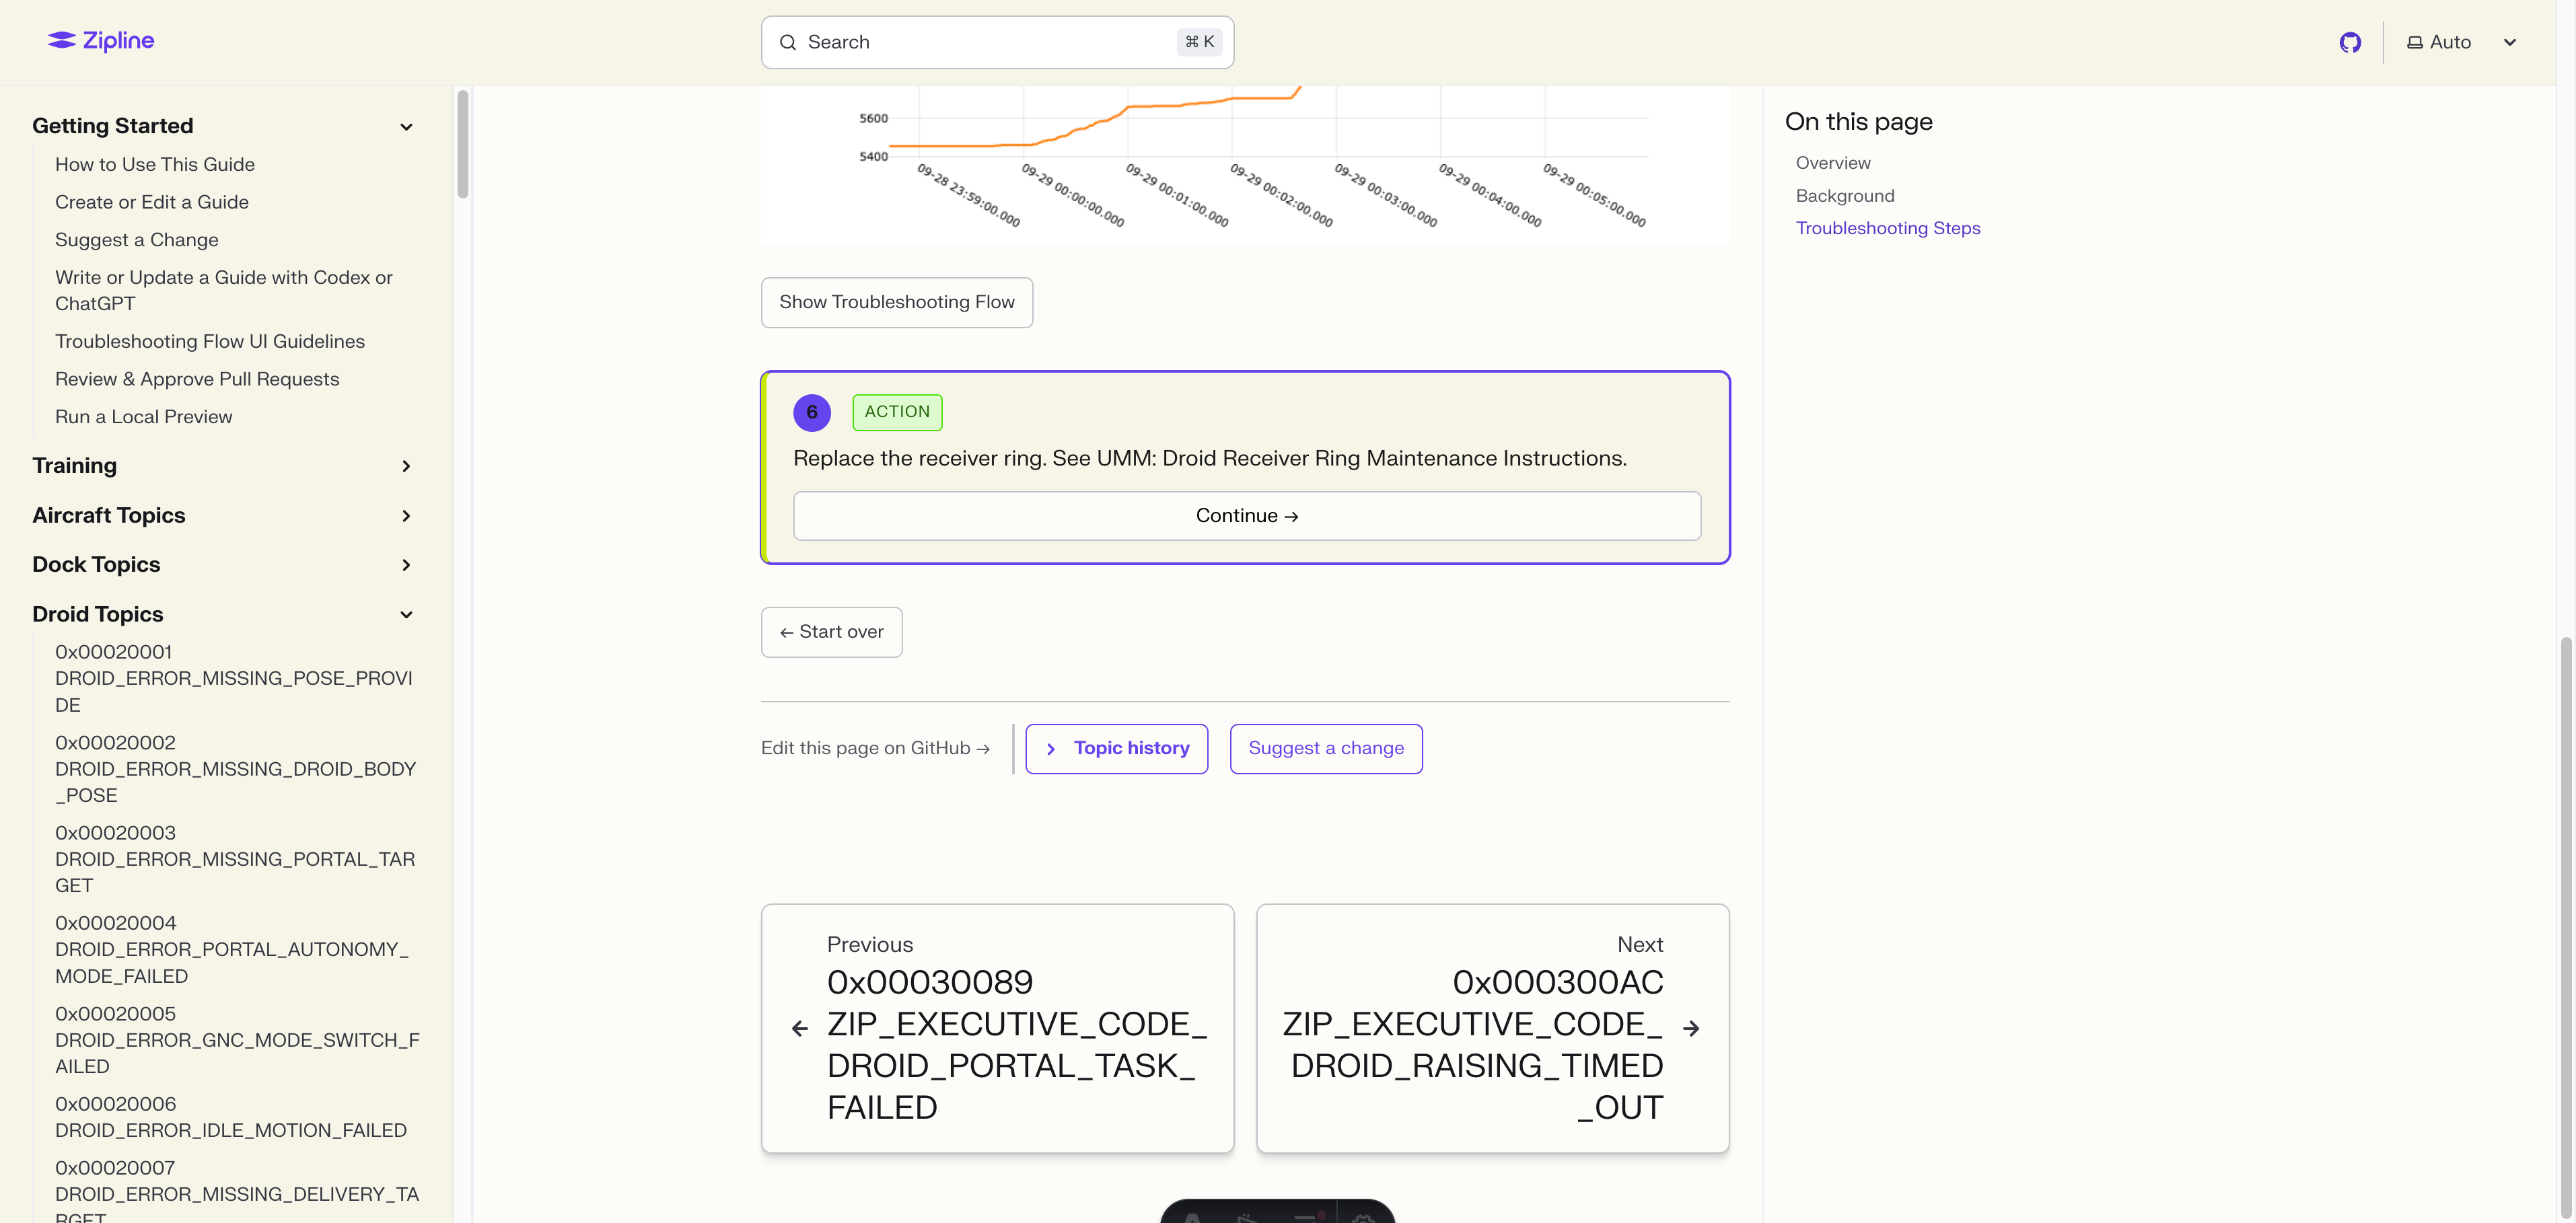Go to Previous page 0x00030089 card

(x=997, y=1028)
